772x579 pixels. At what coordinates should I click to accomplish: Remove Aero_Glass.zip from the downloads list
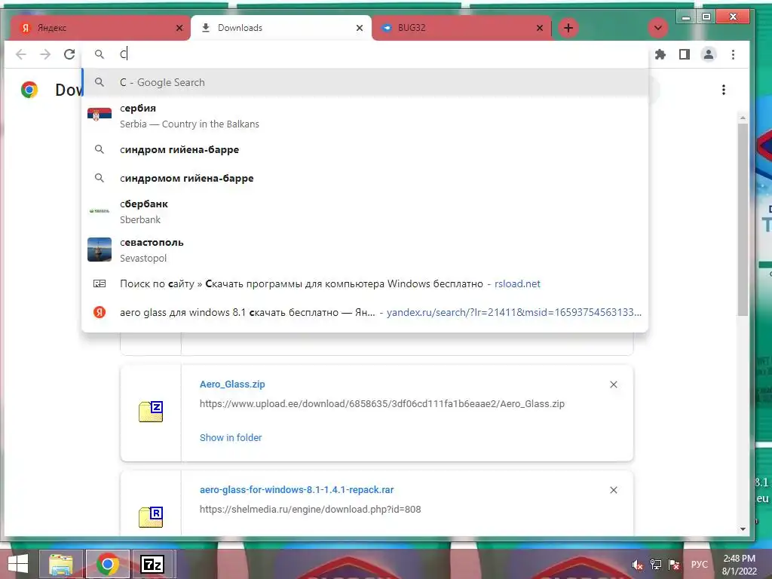[x=614, y=384]
